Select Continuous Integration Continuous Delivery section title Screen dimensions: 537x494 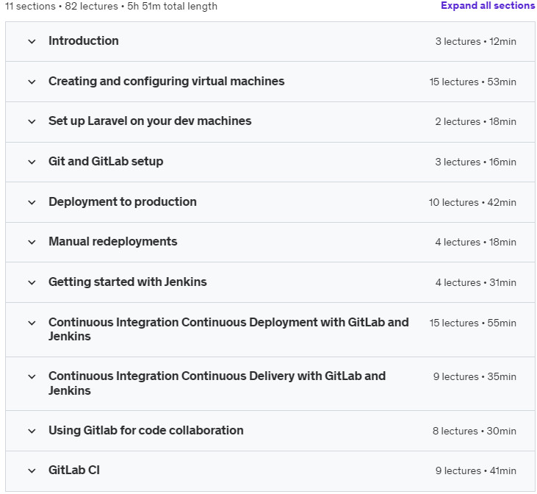coord(217,383)
